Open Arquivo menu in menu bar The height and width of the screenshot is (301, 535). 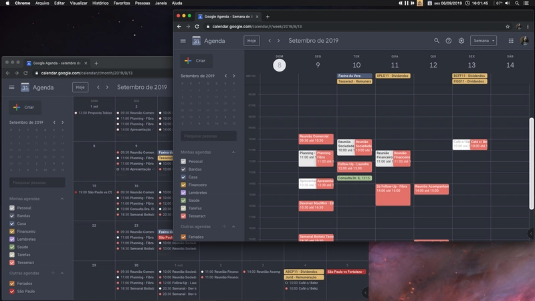[42, 3]
